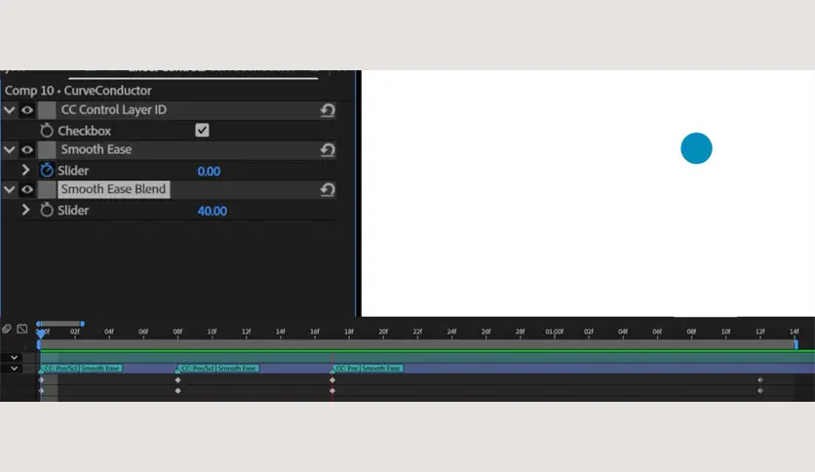Click the blue playhead current-time indicator
Screen dimensions: 815x472
41,334
